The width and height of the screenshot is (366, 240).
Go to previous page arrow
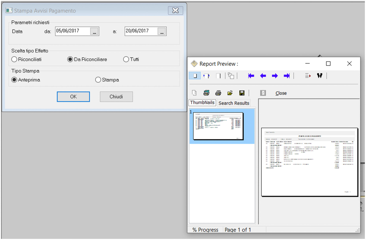point(263,76)
